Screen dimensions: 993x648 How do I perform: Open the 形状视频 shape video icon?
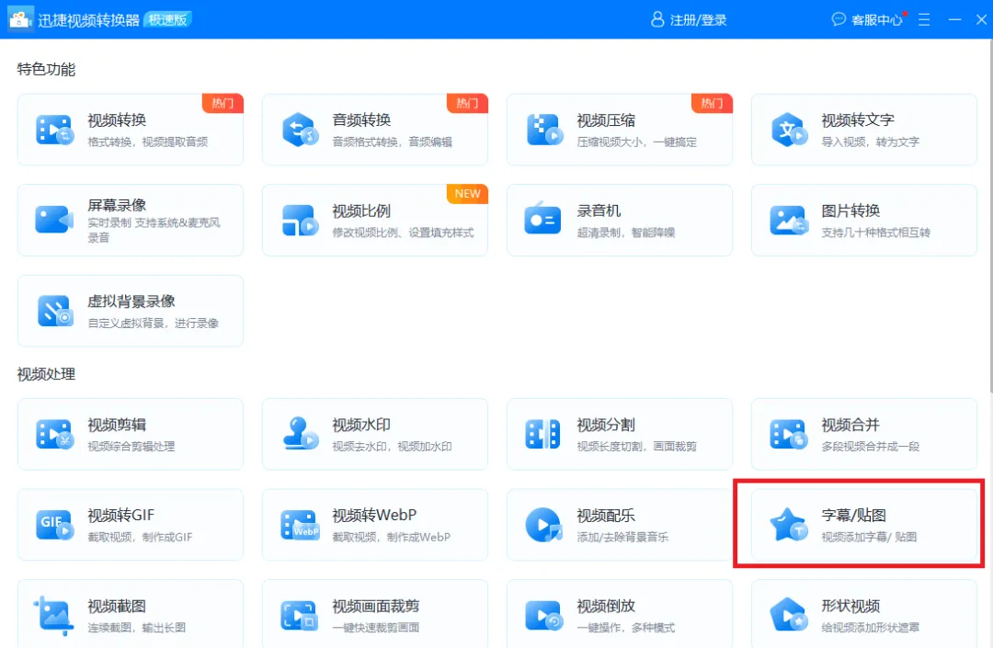pyautogui.click(x=789, y=615)
